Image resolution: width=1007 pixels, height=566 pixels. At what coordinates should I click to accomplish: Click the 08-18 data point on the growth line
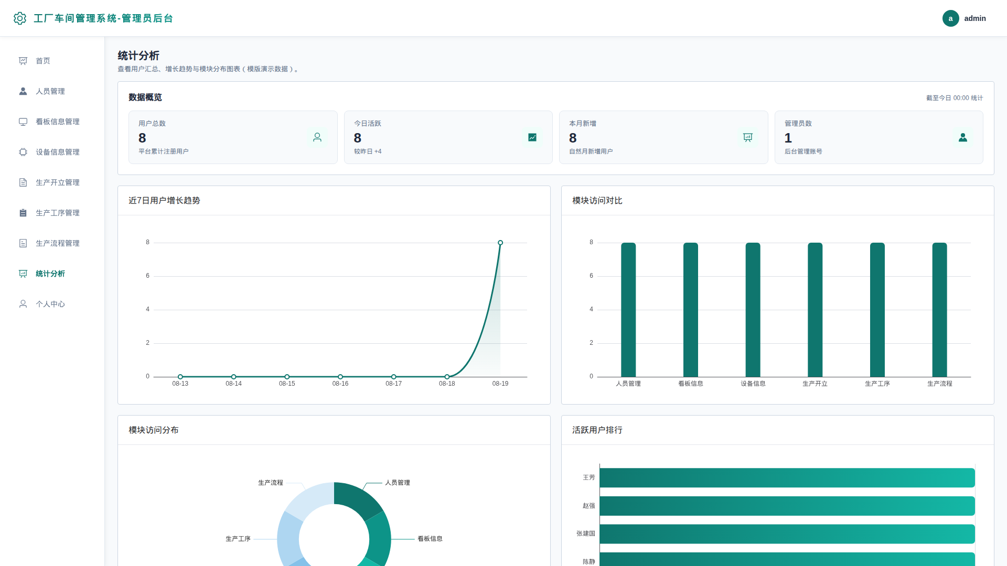point(447,377)
